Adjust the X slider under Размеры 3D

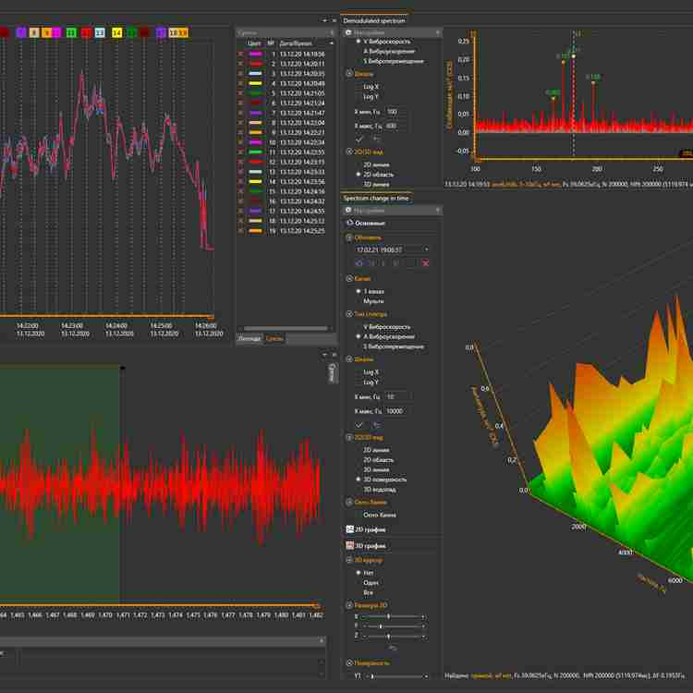click(389, 615)
